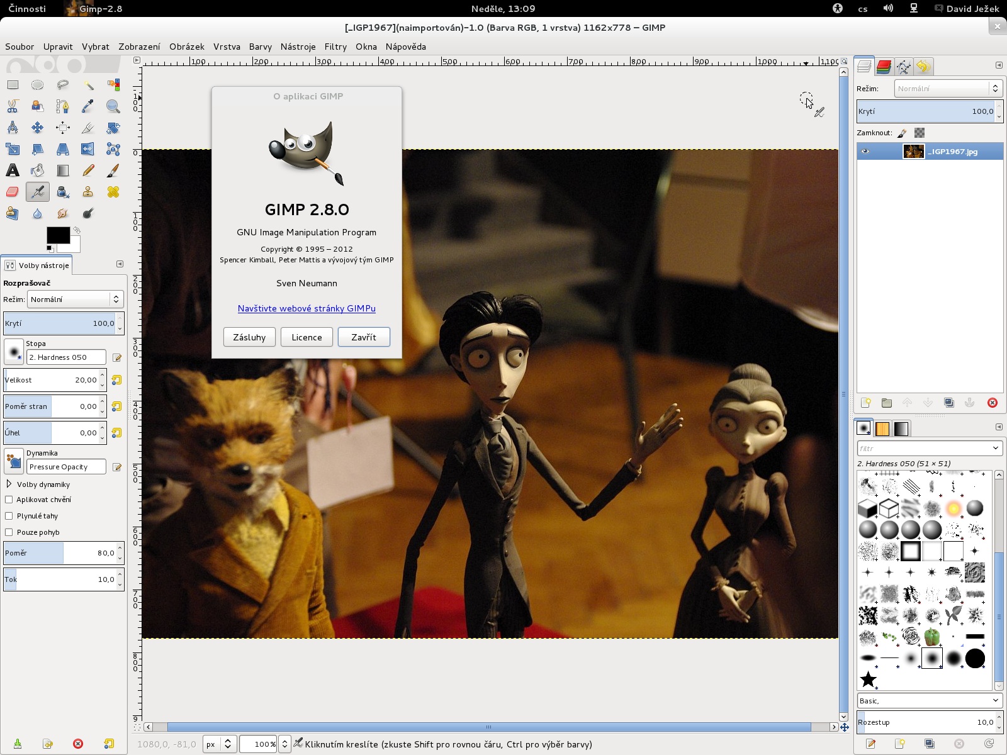1007x755 pixels.
Task: Open the brush filtr tag dropdown
Action: (996, 448)
